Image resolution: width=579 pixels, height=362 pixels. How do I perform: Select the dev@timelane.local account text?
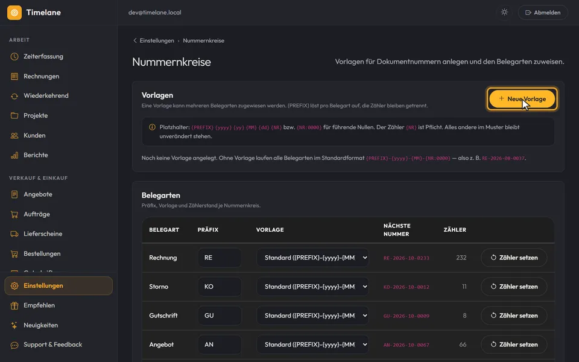[x=155, y=13]
